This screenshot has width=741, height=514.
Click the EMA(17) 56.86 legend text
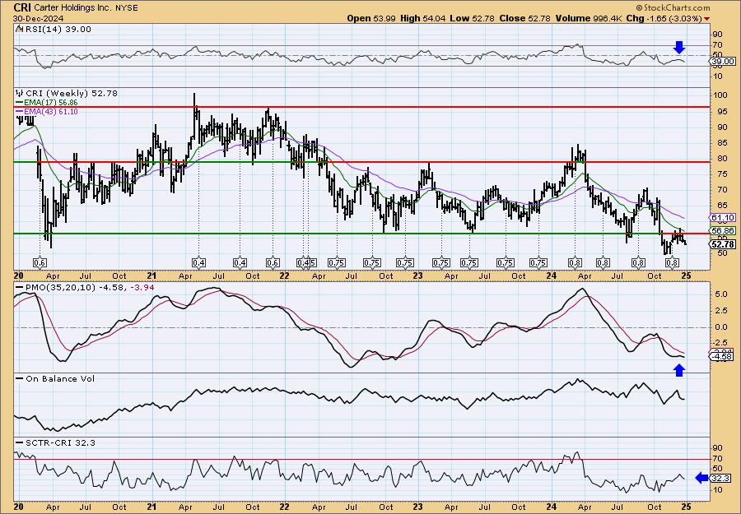click(51, 103)
